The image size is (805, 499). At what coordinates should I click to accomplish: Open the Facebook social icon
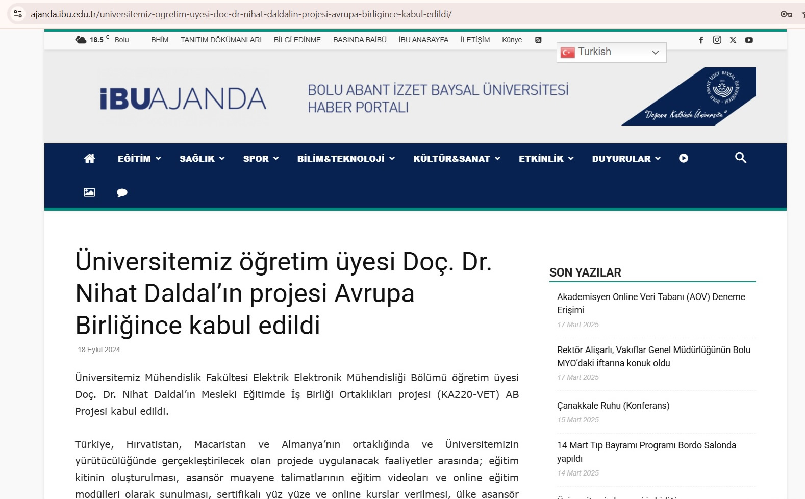coord(701,40)
